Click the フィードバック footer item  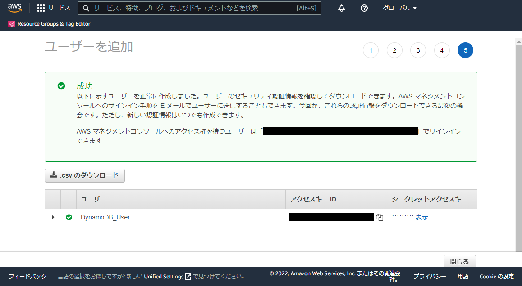click(x=27, y=277)
